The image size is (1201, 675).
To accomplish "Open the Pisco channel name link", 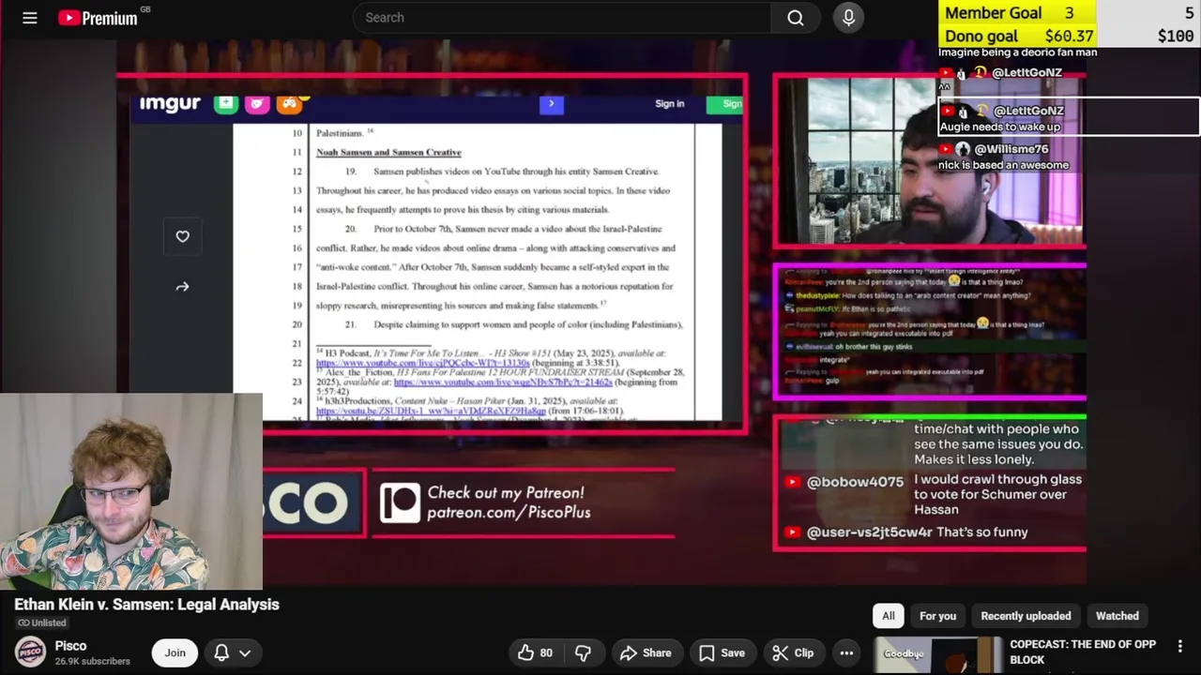I will coord(70,646).
